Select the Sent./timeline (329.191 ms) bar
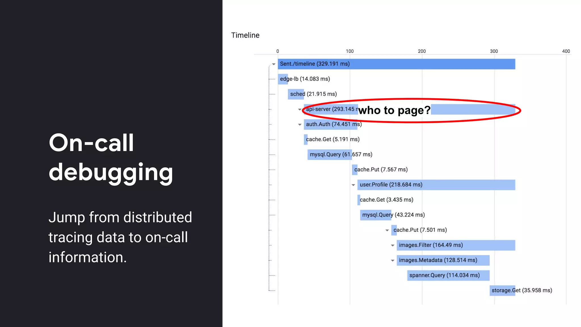Viewport: 581px width, 327px height. (396, 64)
